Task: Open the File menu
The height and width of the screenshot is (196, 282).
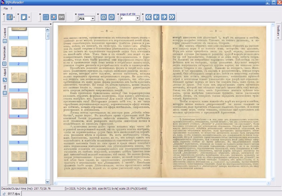Action: coord(6,8)
